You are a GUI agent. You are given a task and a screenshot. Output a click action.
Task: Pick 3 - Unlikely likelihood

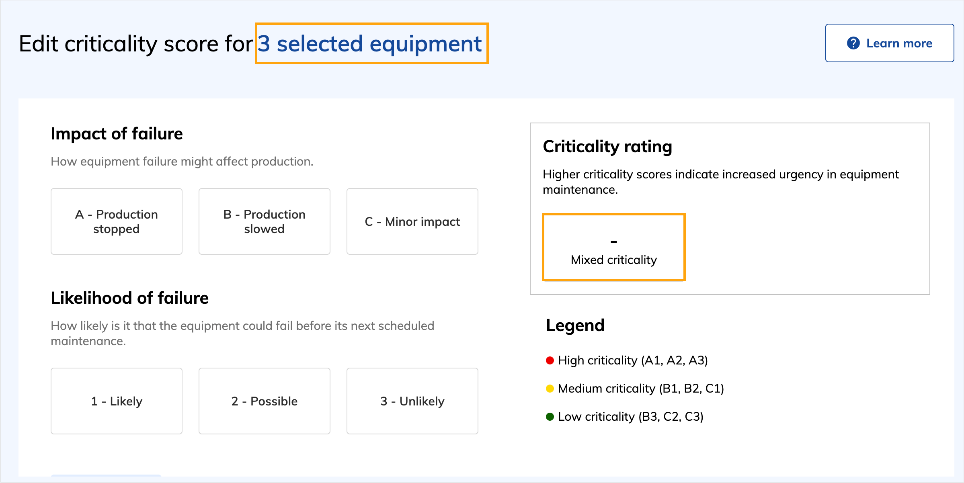point(412,401)
